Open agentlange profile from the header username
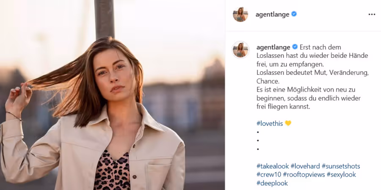The height and width of the screenshot is (190, 381). [272, 14]
